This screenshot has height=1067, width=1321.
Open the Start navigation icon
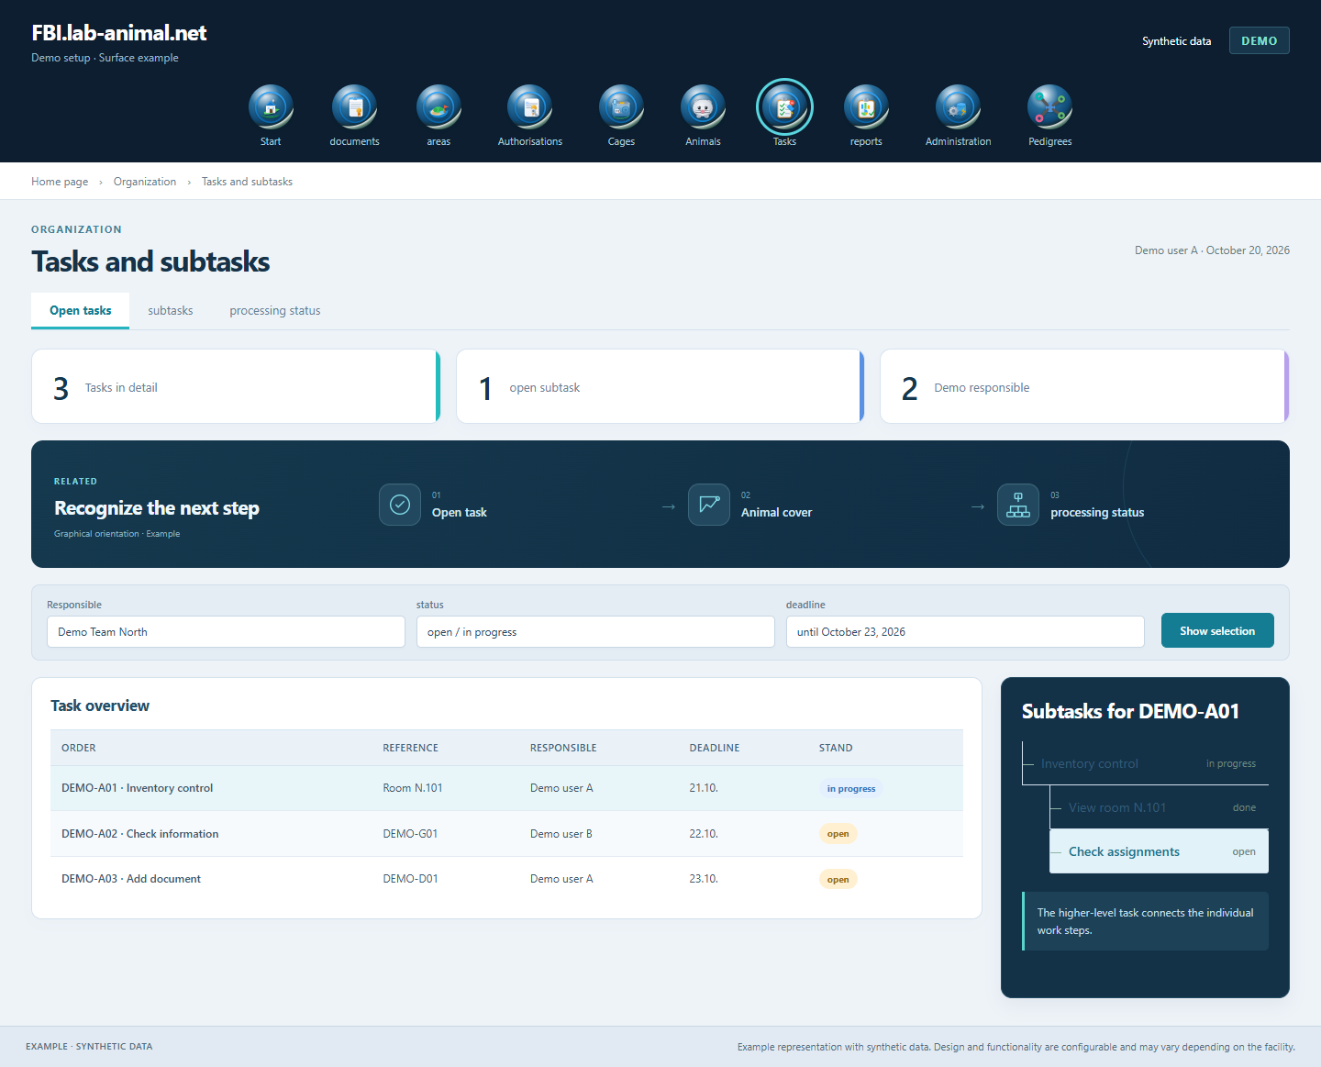271,106
